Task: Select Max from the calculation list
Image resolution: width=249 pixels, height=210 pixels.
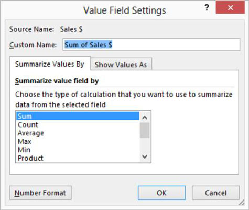Action: tap(78, 141)
